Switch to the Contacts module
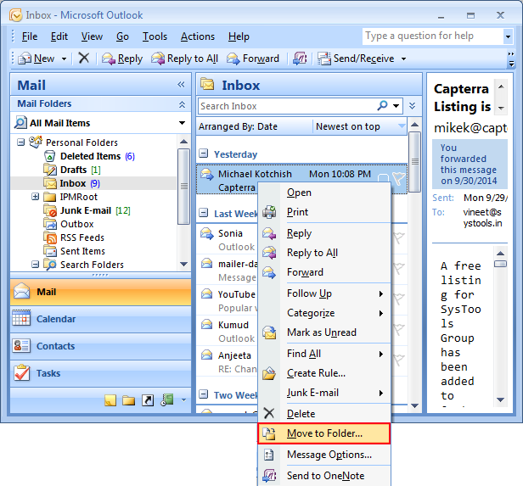 point(100,346)
